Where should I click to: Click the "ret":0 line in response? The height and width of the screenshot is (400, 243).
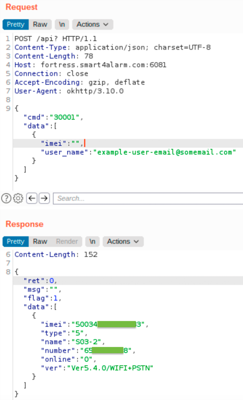click(x=40, y=281)
